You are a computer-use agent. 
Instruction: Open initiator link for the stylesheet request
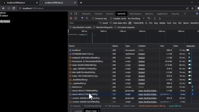[141, 54]
